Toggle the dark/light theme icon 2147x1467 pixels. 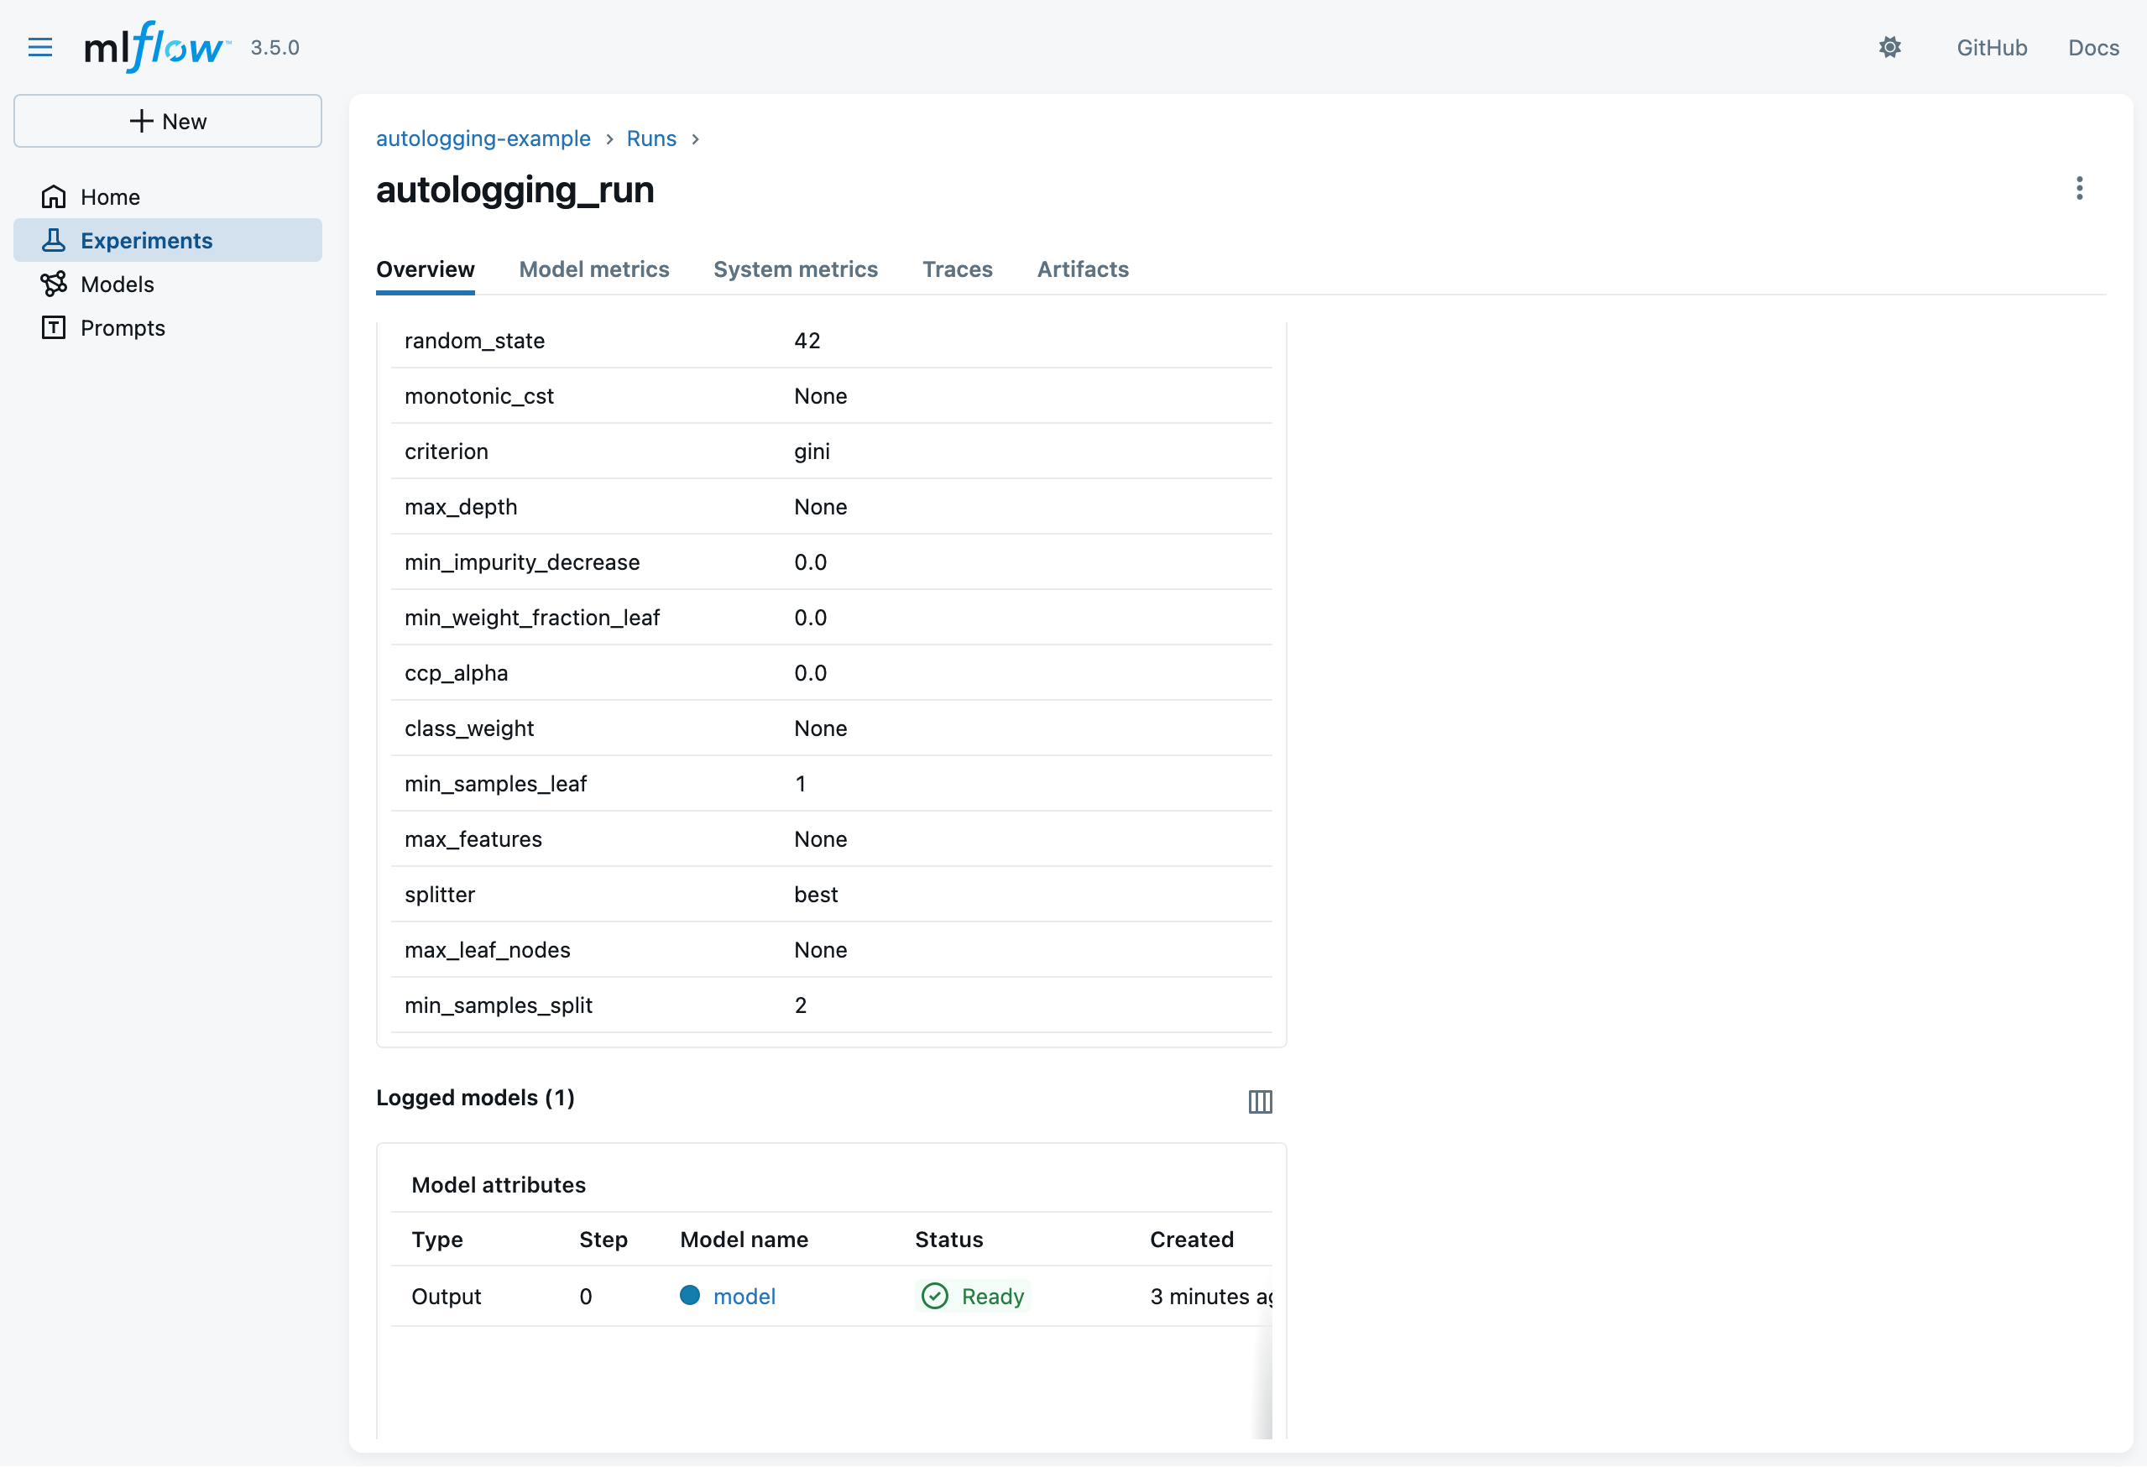1889,47
